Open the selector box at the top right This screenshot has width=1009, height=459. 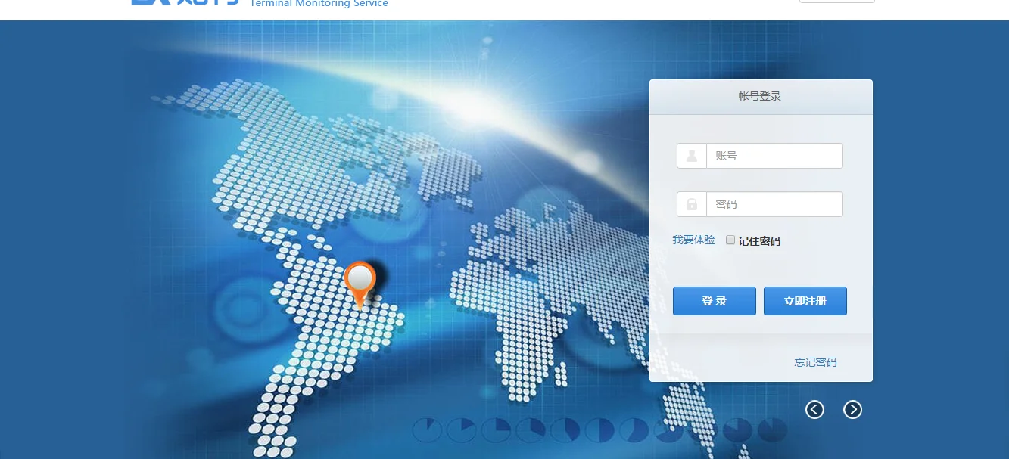click(836, 2)
